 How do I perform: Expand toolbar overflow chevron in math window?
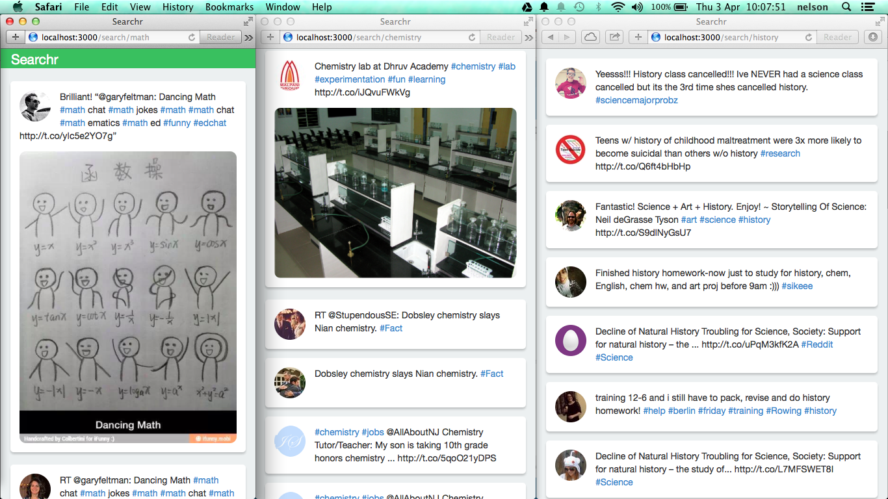(x=248, y=37)
